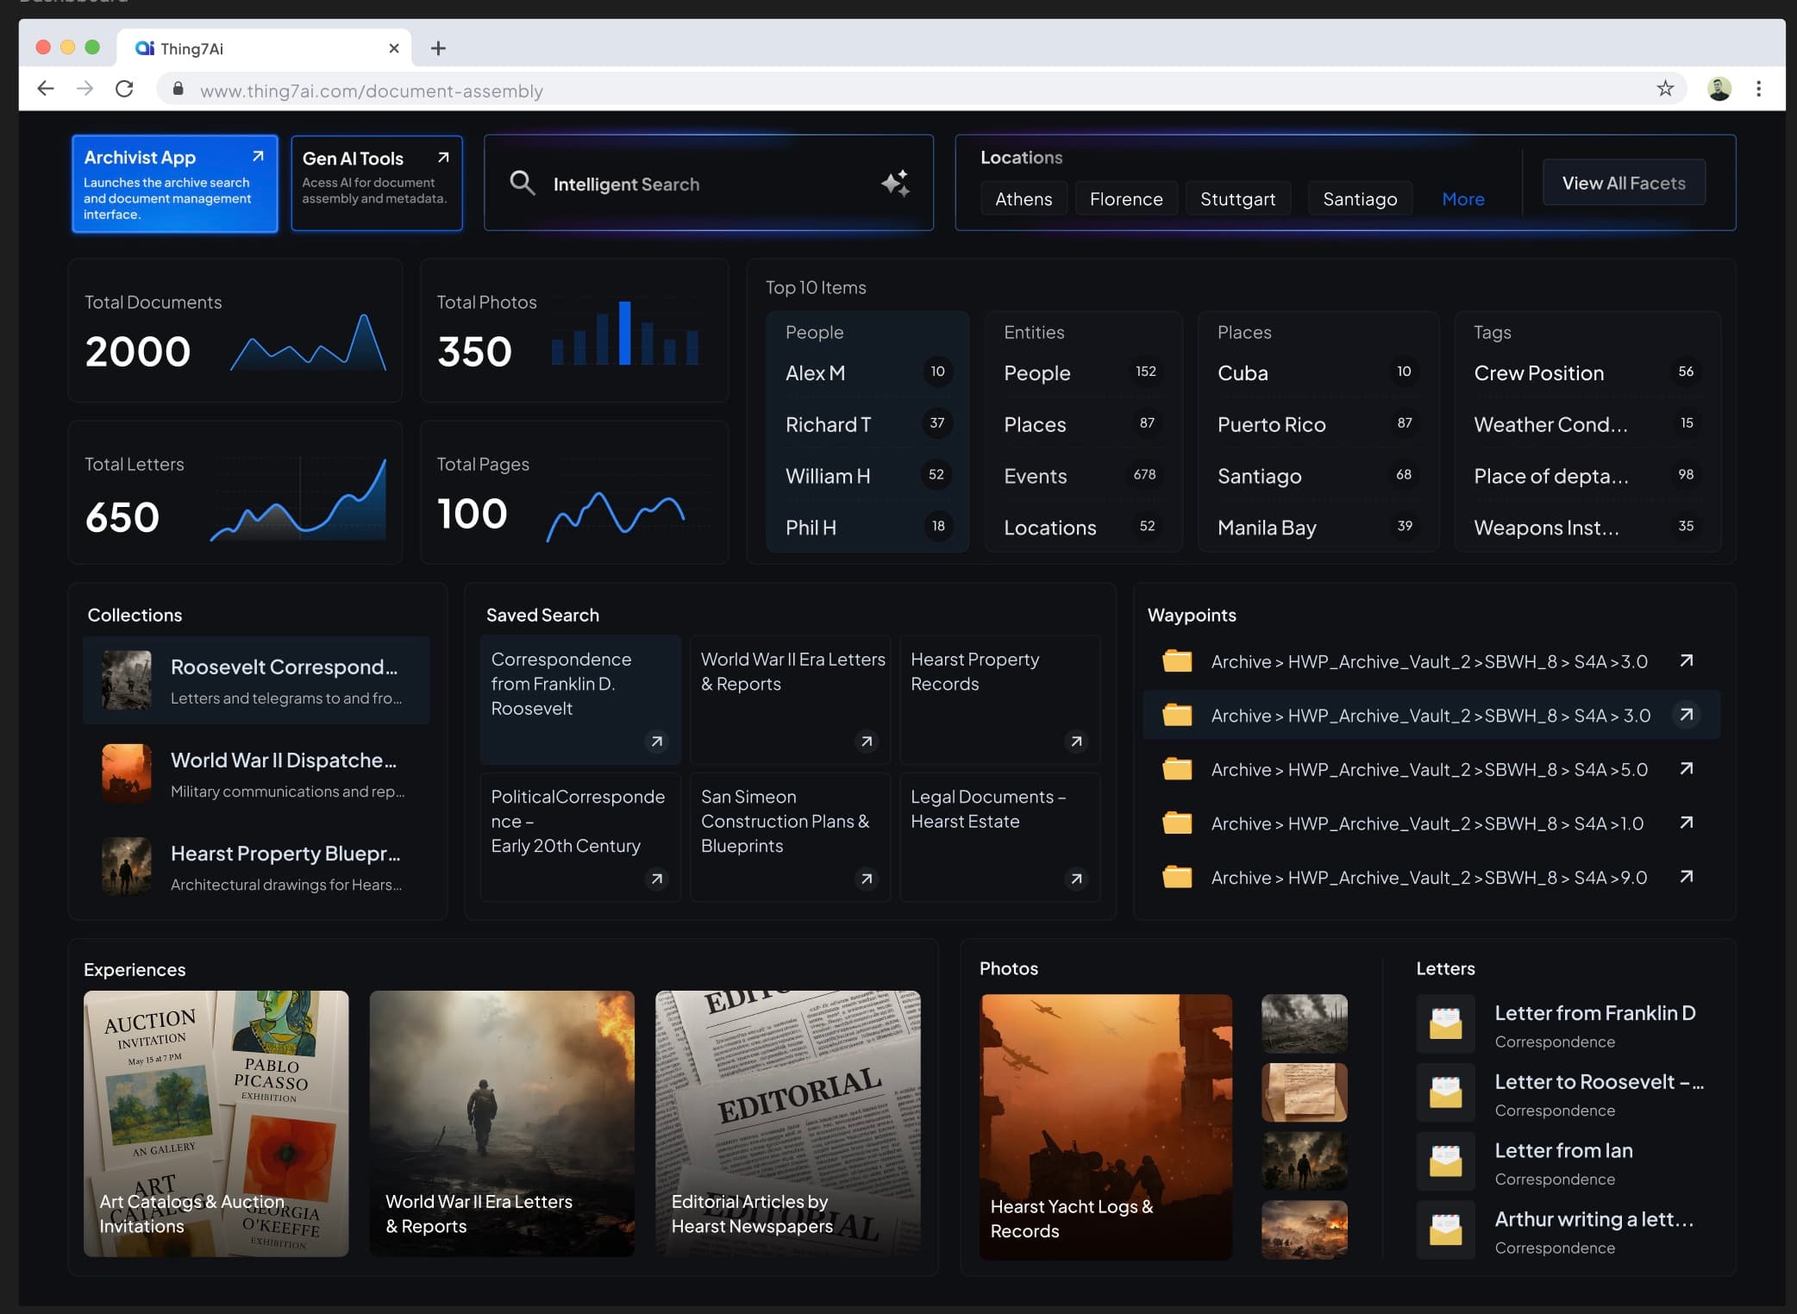Open the browser three-dot menu

1758,88
